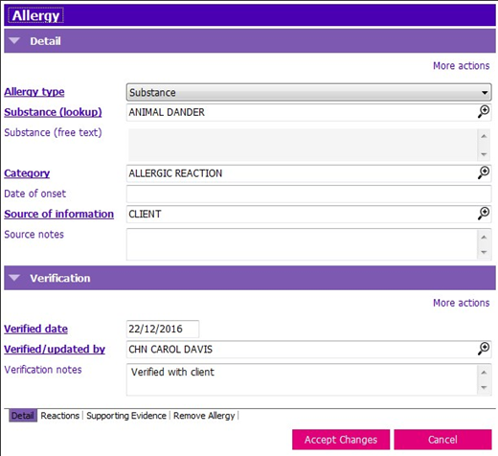Open lookup icon for Source of information

(x=484, y=214)
